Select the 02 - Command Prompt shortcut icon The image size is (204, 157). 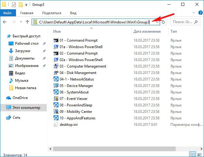(56, 53)
